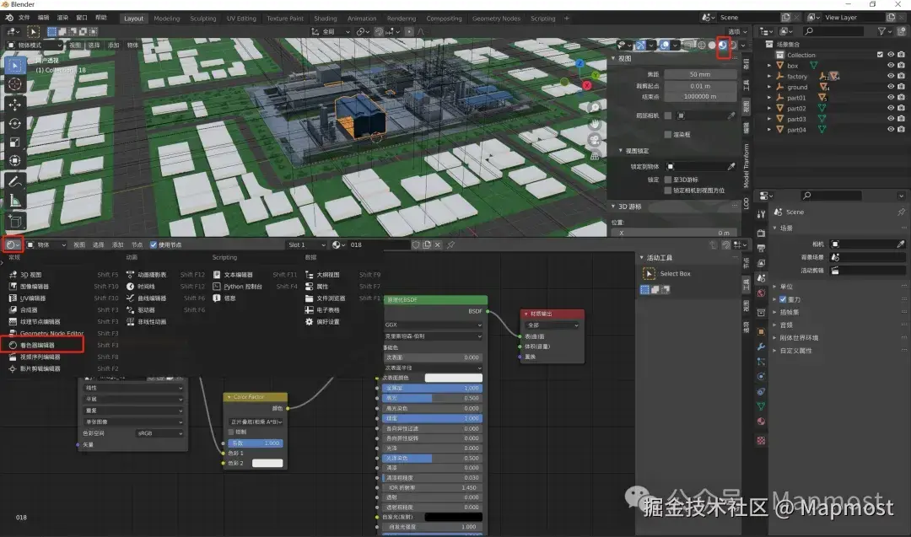The height and width of the screenshot is (537, 911).
Task: Hide the factory object via eye icon
Action: point(890,76)
